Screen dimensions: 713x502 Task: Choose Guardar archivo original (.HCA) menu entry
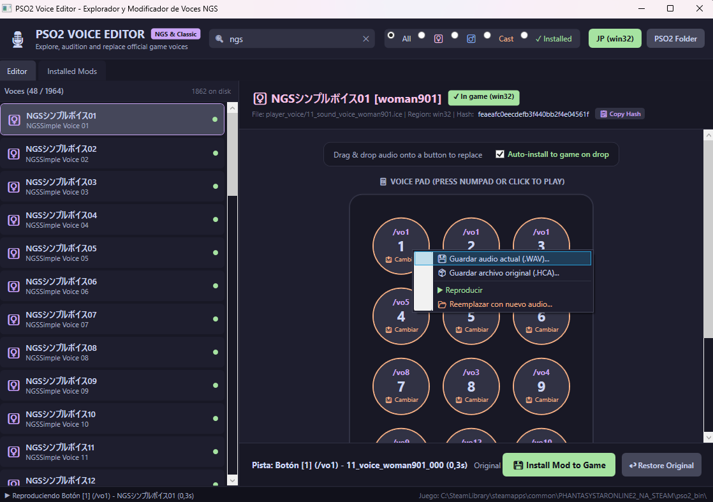click(503, 273)
